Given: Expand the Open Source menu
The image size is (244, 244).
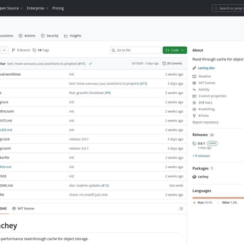Looking at the screenshot, I should click(x=10, y=8).
